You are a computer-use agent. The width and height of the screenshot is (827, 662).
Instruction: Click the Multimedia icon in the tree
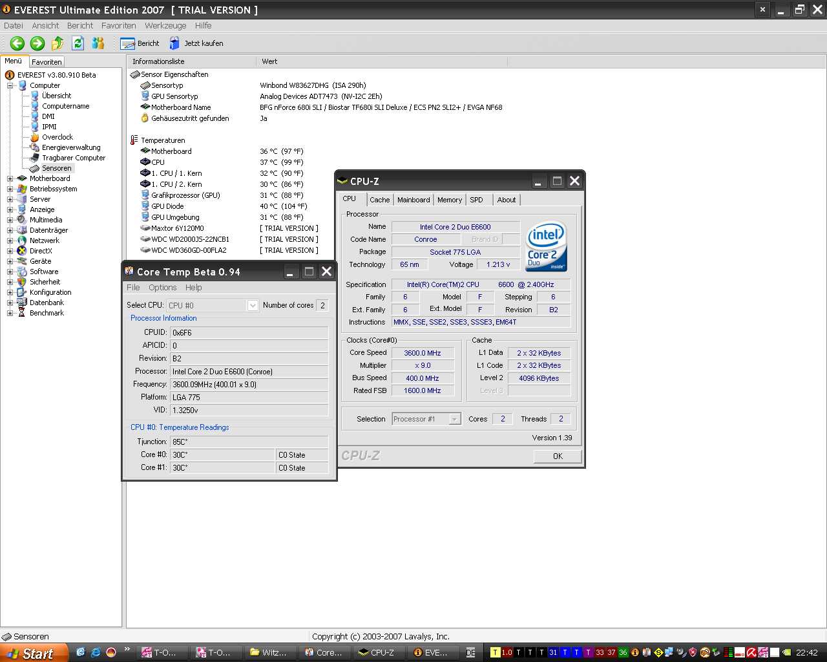[22, 220]
